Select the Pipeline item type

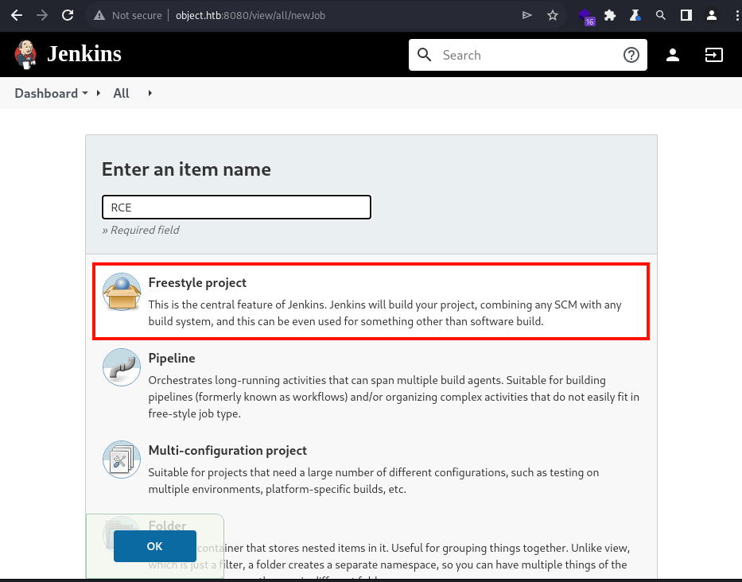tap(371, 385)
